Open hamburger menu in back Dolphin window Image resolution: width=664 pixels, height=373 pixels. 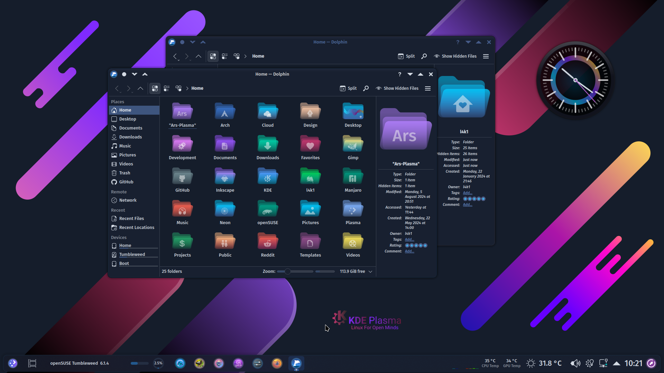pyautogui.click(x=486, y=56)
